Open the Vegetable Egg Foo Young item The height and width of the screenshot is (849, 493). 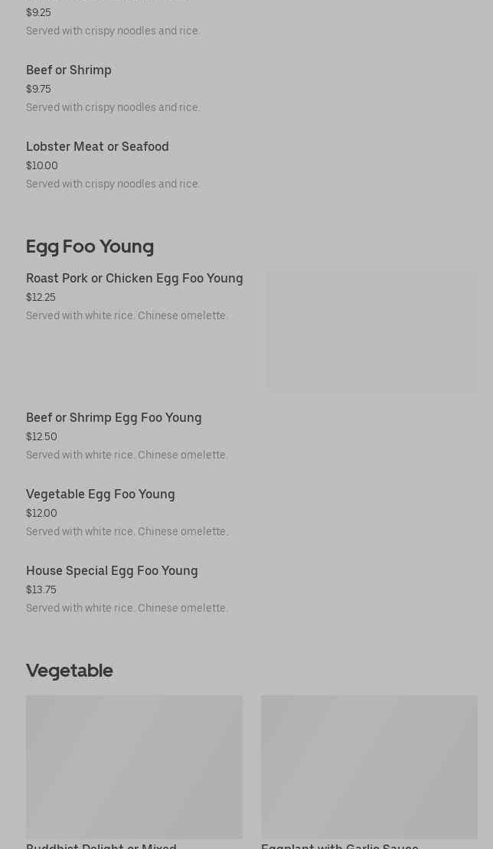coord(100,495)
